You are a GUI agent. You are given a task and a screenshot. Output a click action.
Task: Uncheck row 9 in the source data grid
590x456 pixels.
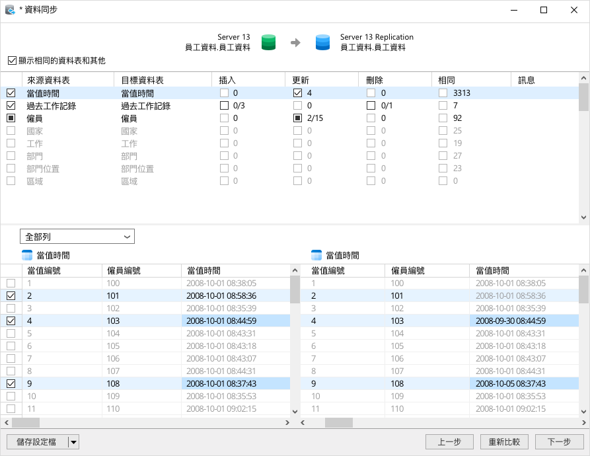[11, 383]
